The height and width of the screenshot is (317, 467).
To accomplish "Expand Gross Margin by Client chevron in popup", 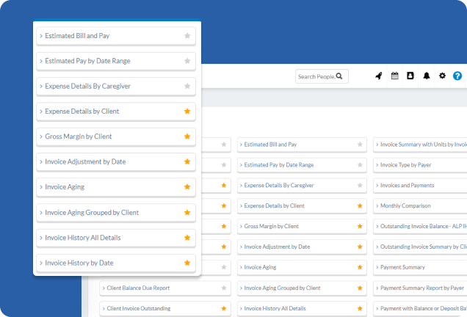I will (41, 136).
